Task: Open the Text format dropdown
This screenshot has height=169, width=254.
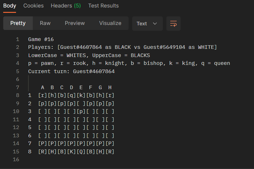Action: pos(147,24)
